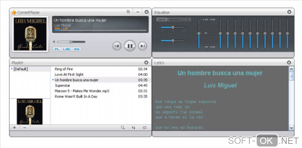Screen dimensions: 302x148
Task: Adjust the first frequency band slider in Equalizer
Action: pyautogui.click(x=220, y=33)
